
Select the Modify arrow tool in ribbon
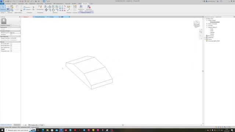[3, 8]
